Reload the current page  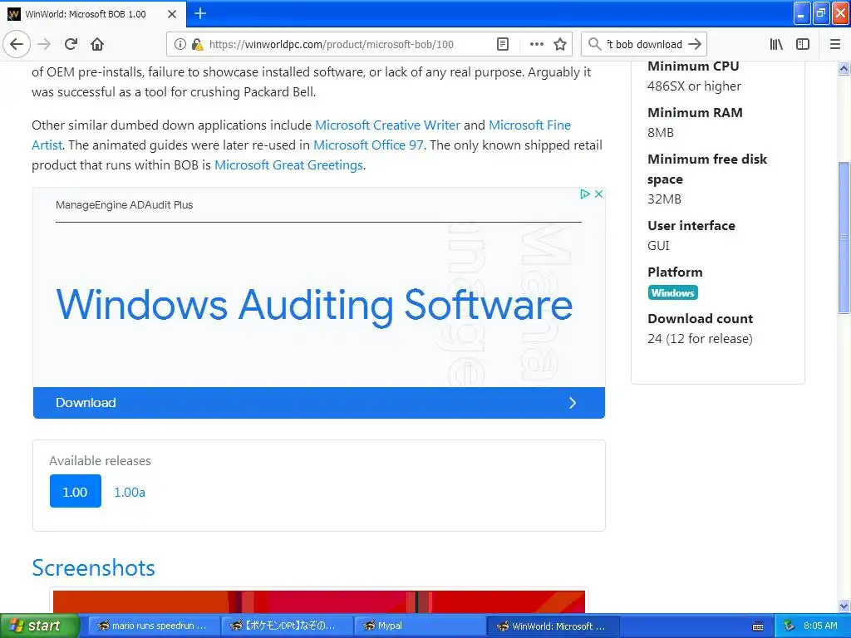71,44
